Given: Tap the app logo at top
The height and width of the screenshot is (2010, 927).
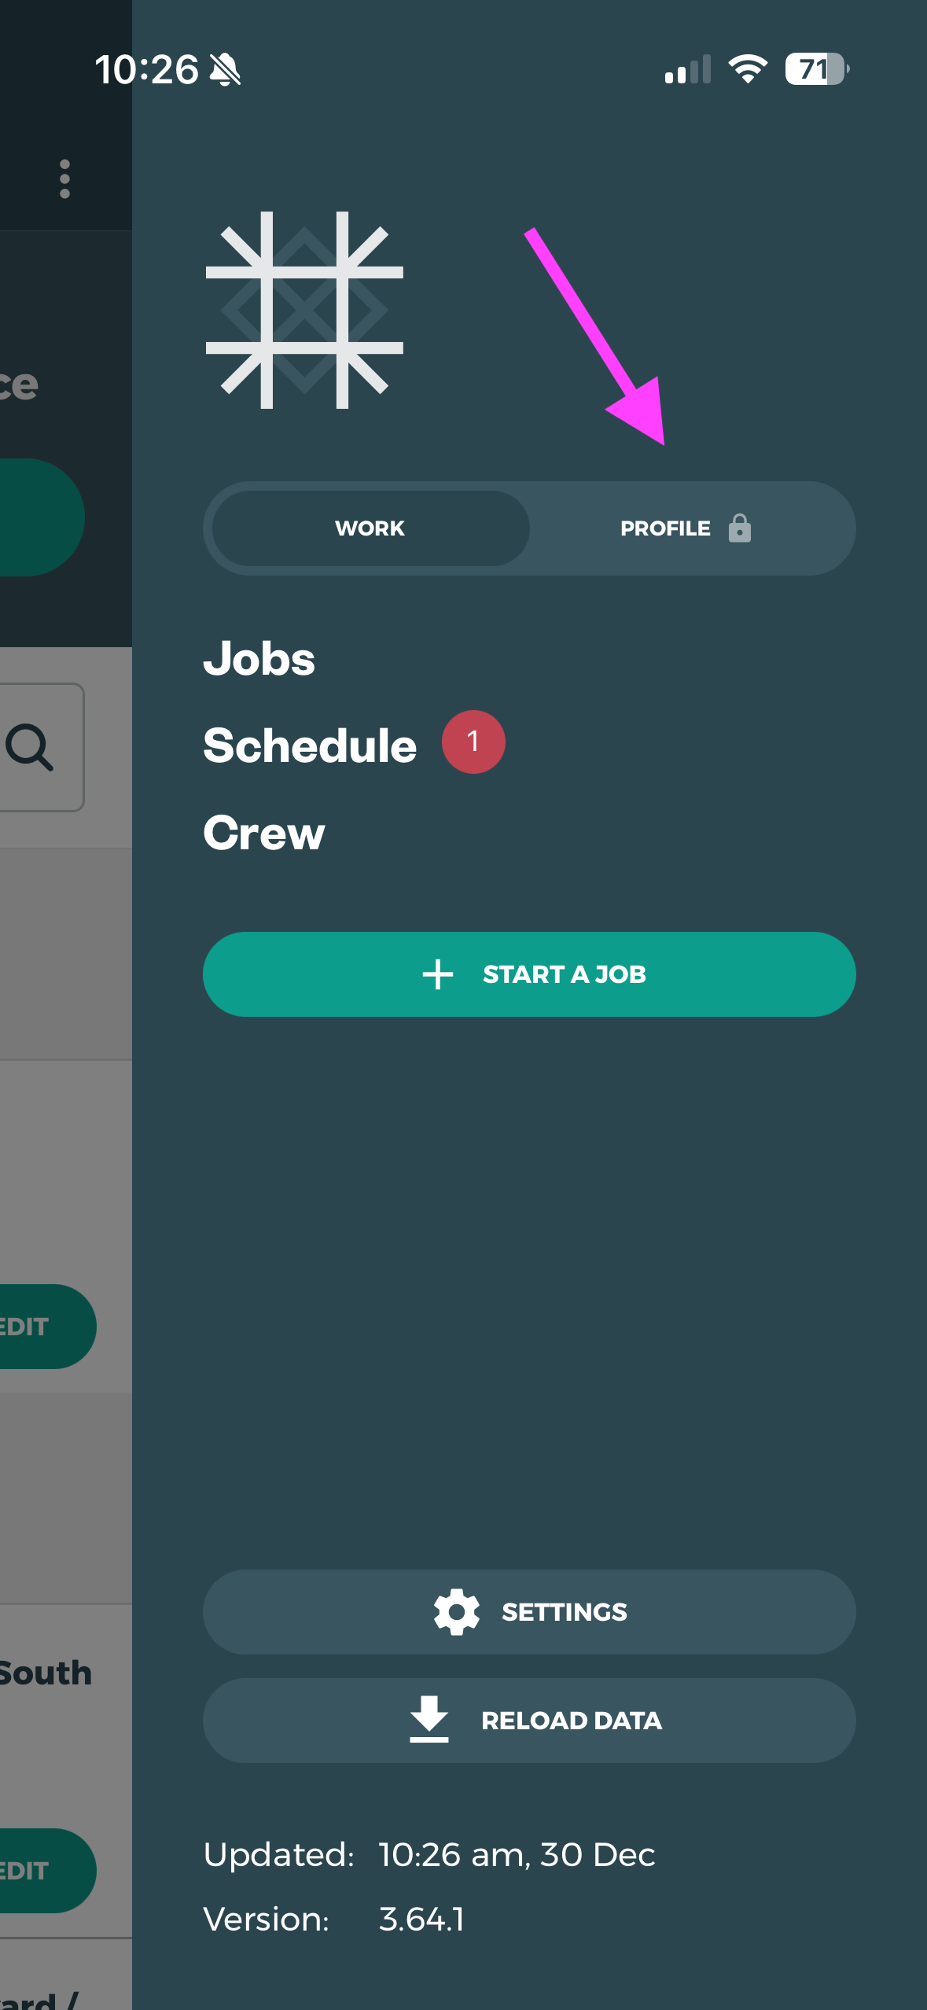Looking at the screenshot, I should pyautogui.click(x=304, y=310).
